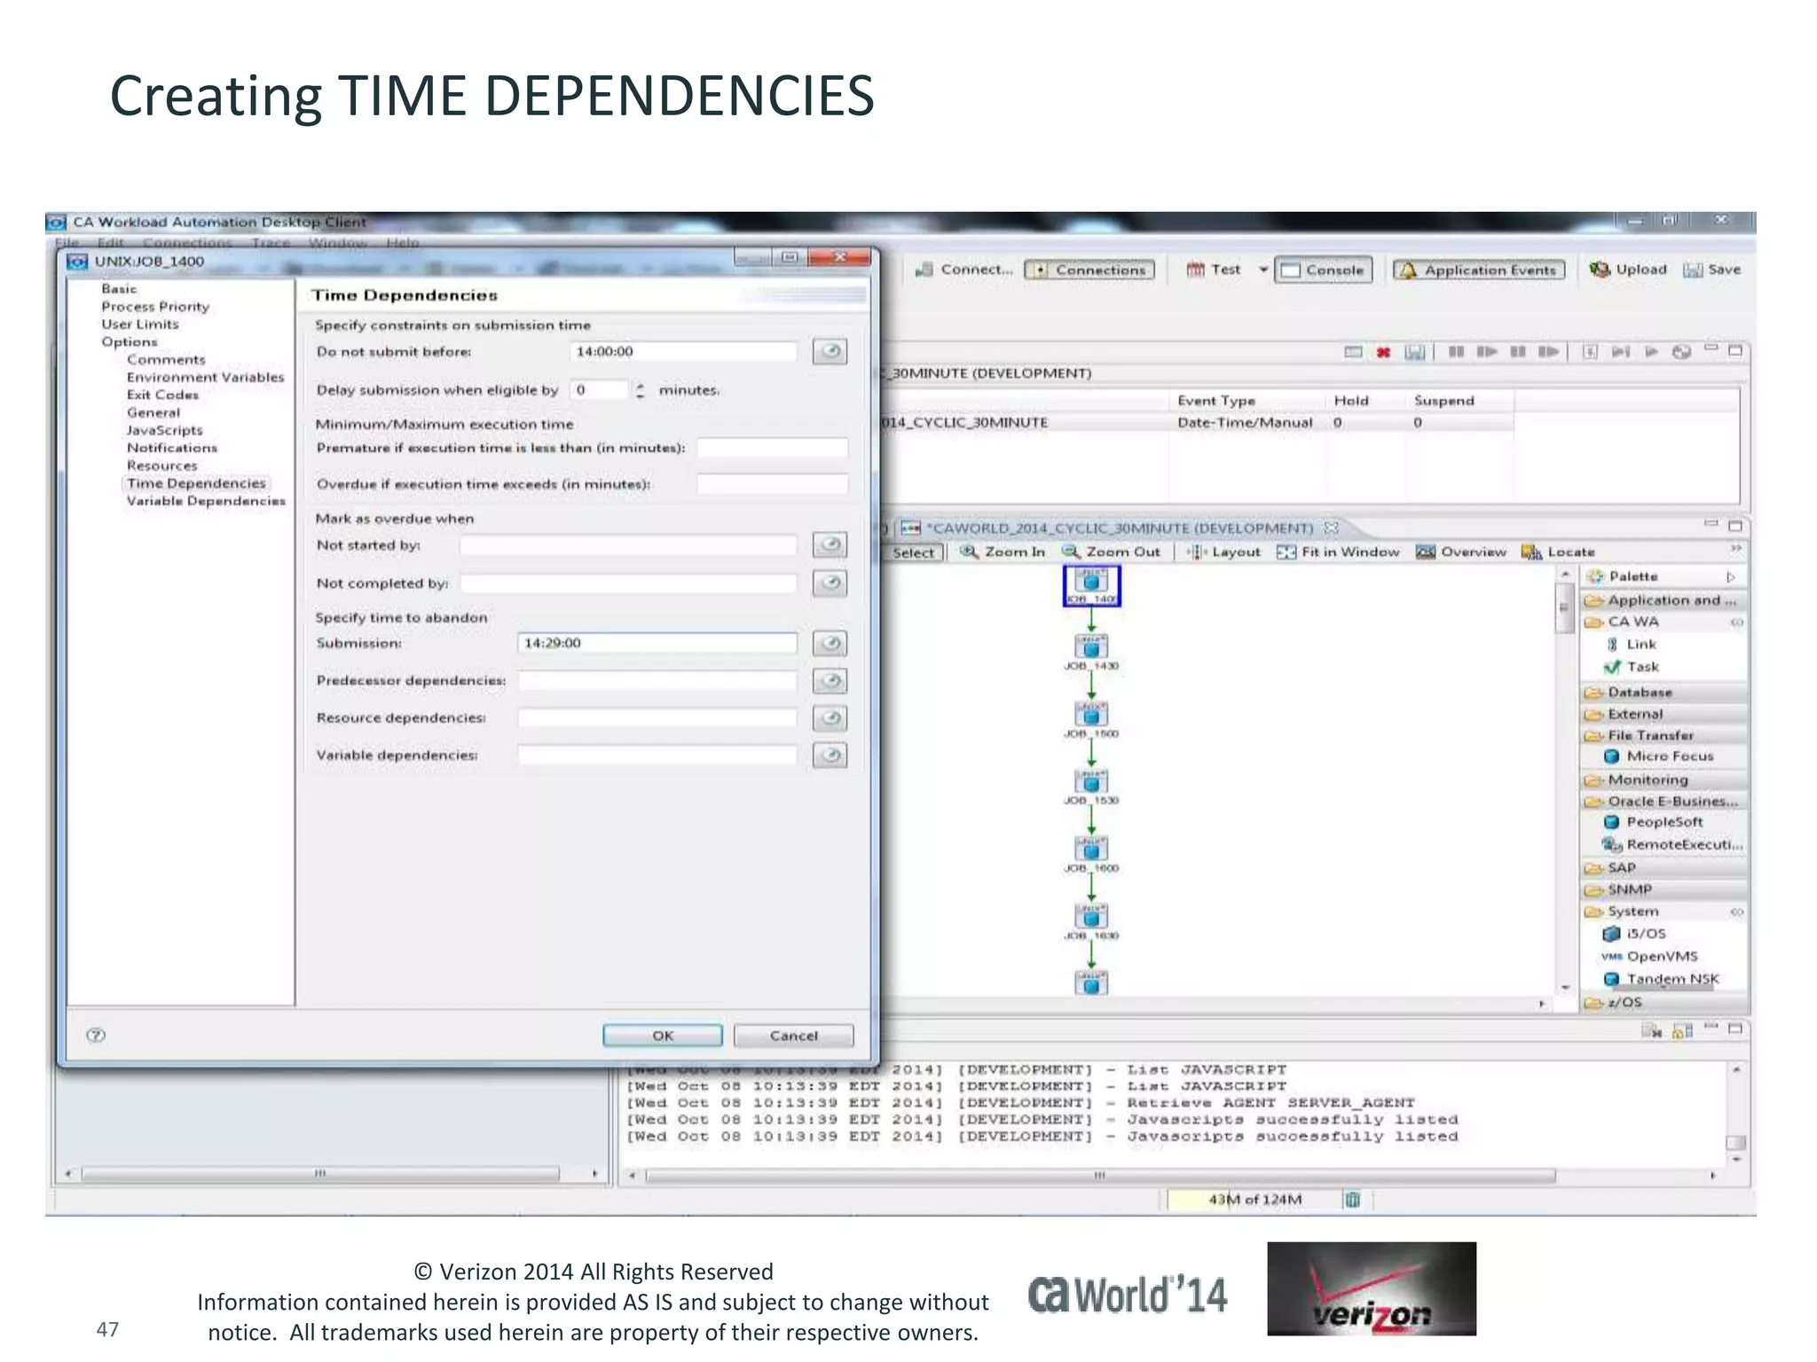Select Notifications in dialog tree
The image size is (1817, 1362).
(172, 448)
